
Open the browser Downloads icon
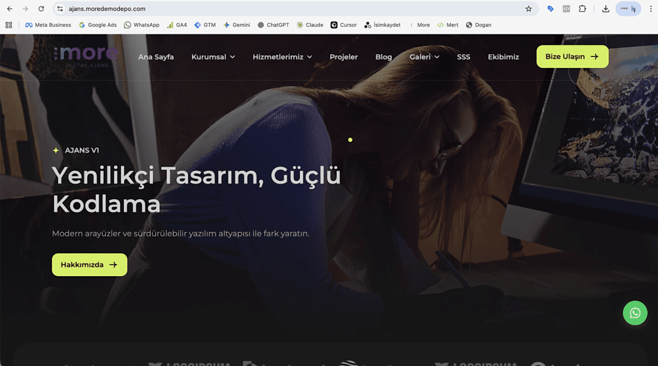[x=605, y=9]
